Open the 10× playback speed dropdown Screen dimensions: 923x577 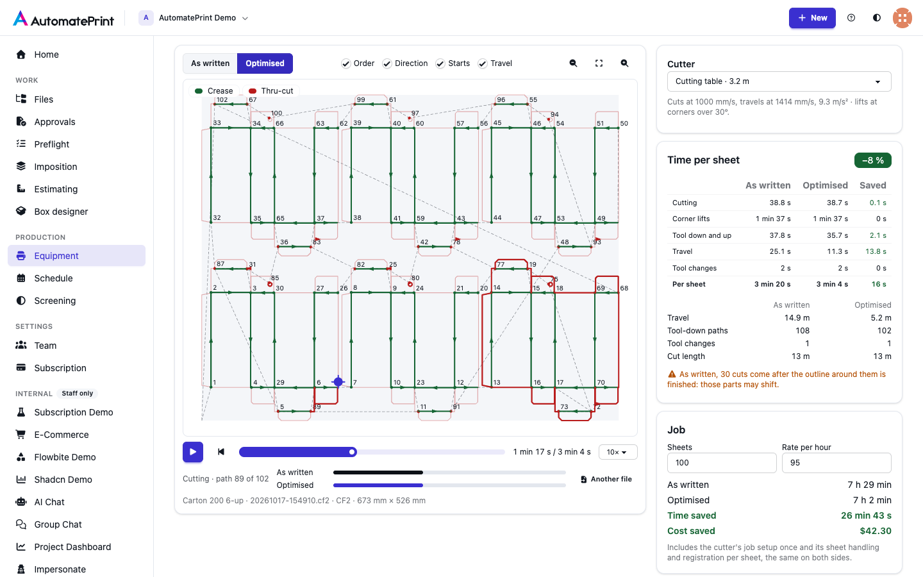click(618, 452)
